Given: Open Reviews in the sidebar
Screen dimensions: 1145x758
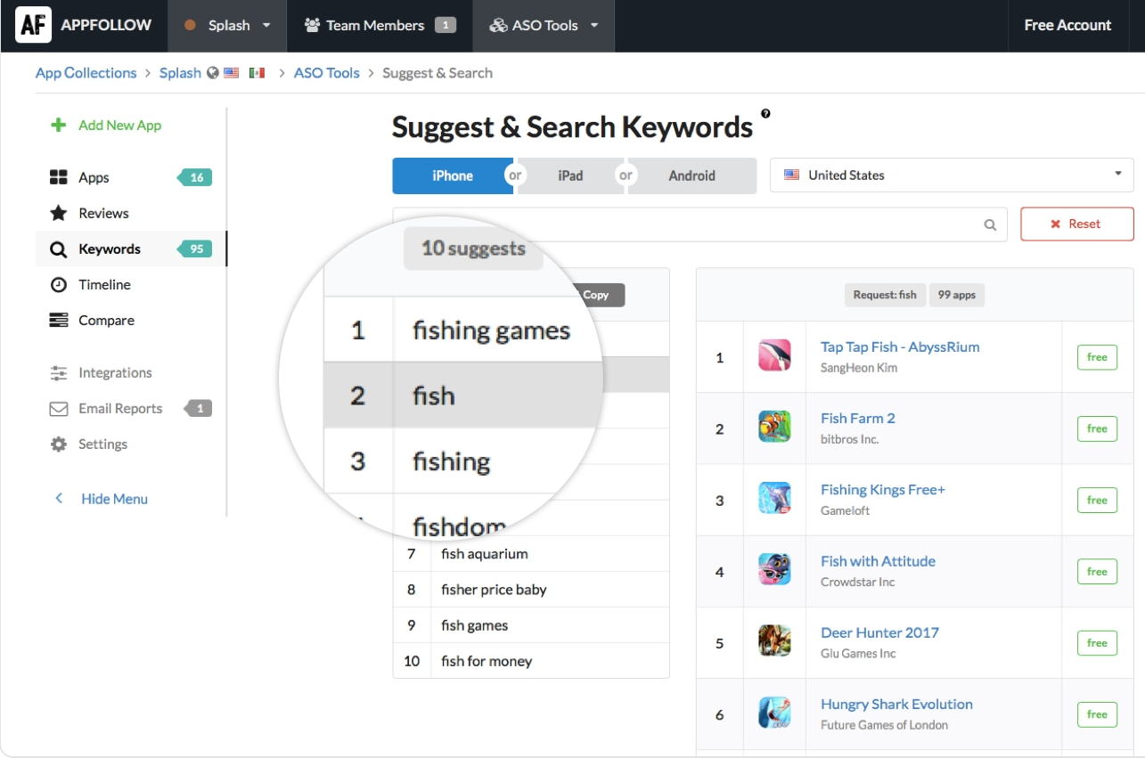Looking at the screenshot, I should click(103, 213).
